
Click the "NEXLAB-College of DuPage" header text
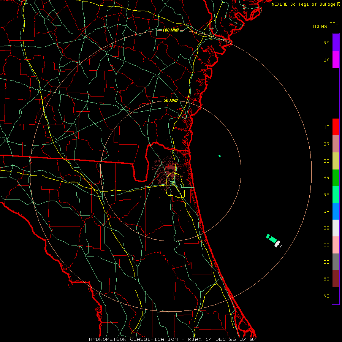click(303, 4)
